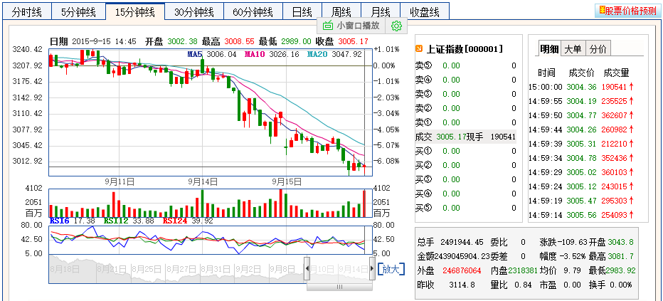
Task: Switch to the 日线 tab
Action: click(x=302, y=11)
